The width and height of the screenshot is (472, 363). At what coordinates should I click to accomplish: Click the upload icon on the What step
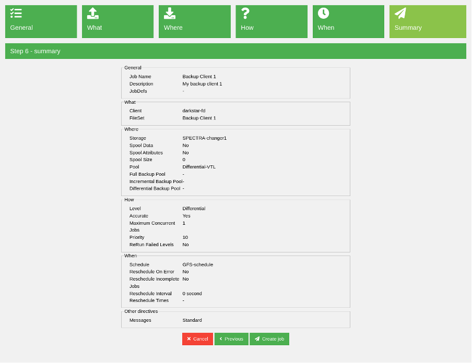coord(93,14)
